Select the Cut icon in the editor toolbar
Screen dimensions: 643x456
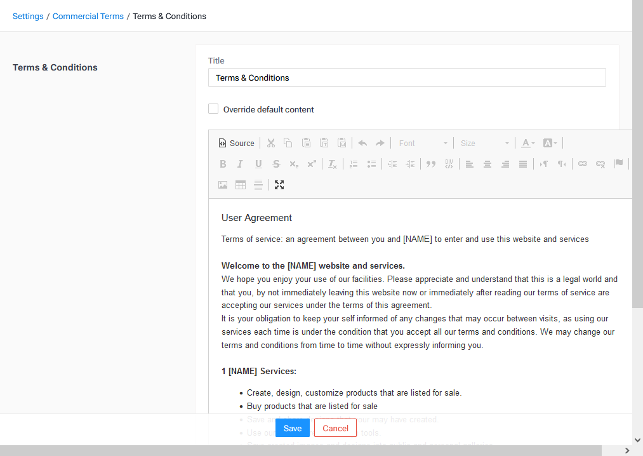pos(270,143)
